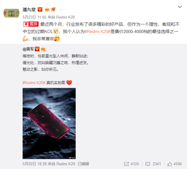187x169 pixels.
Task: Open the #Redmi K20# hashtag in the main post
Action: [x=97, y=31]
